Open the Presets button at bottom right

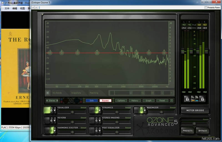click(x=187, y=131)
